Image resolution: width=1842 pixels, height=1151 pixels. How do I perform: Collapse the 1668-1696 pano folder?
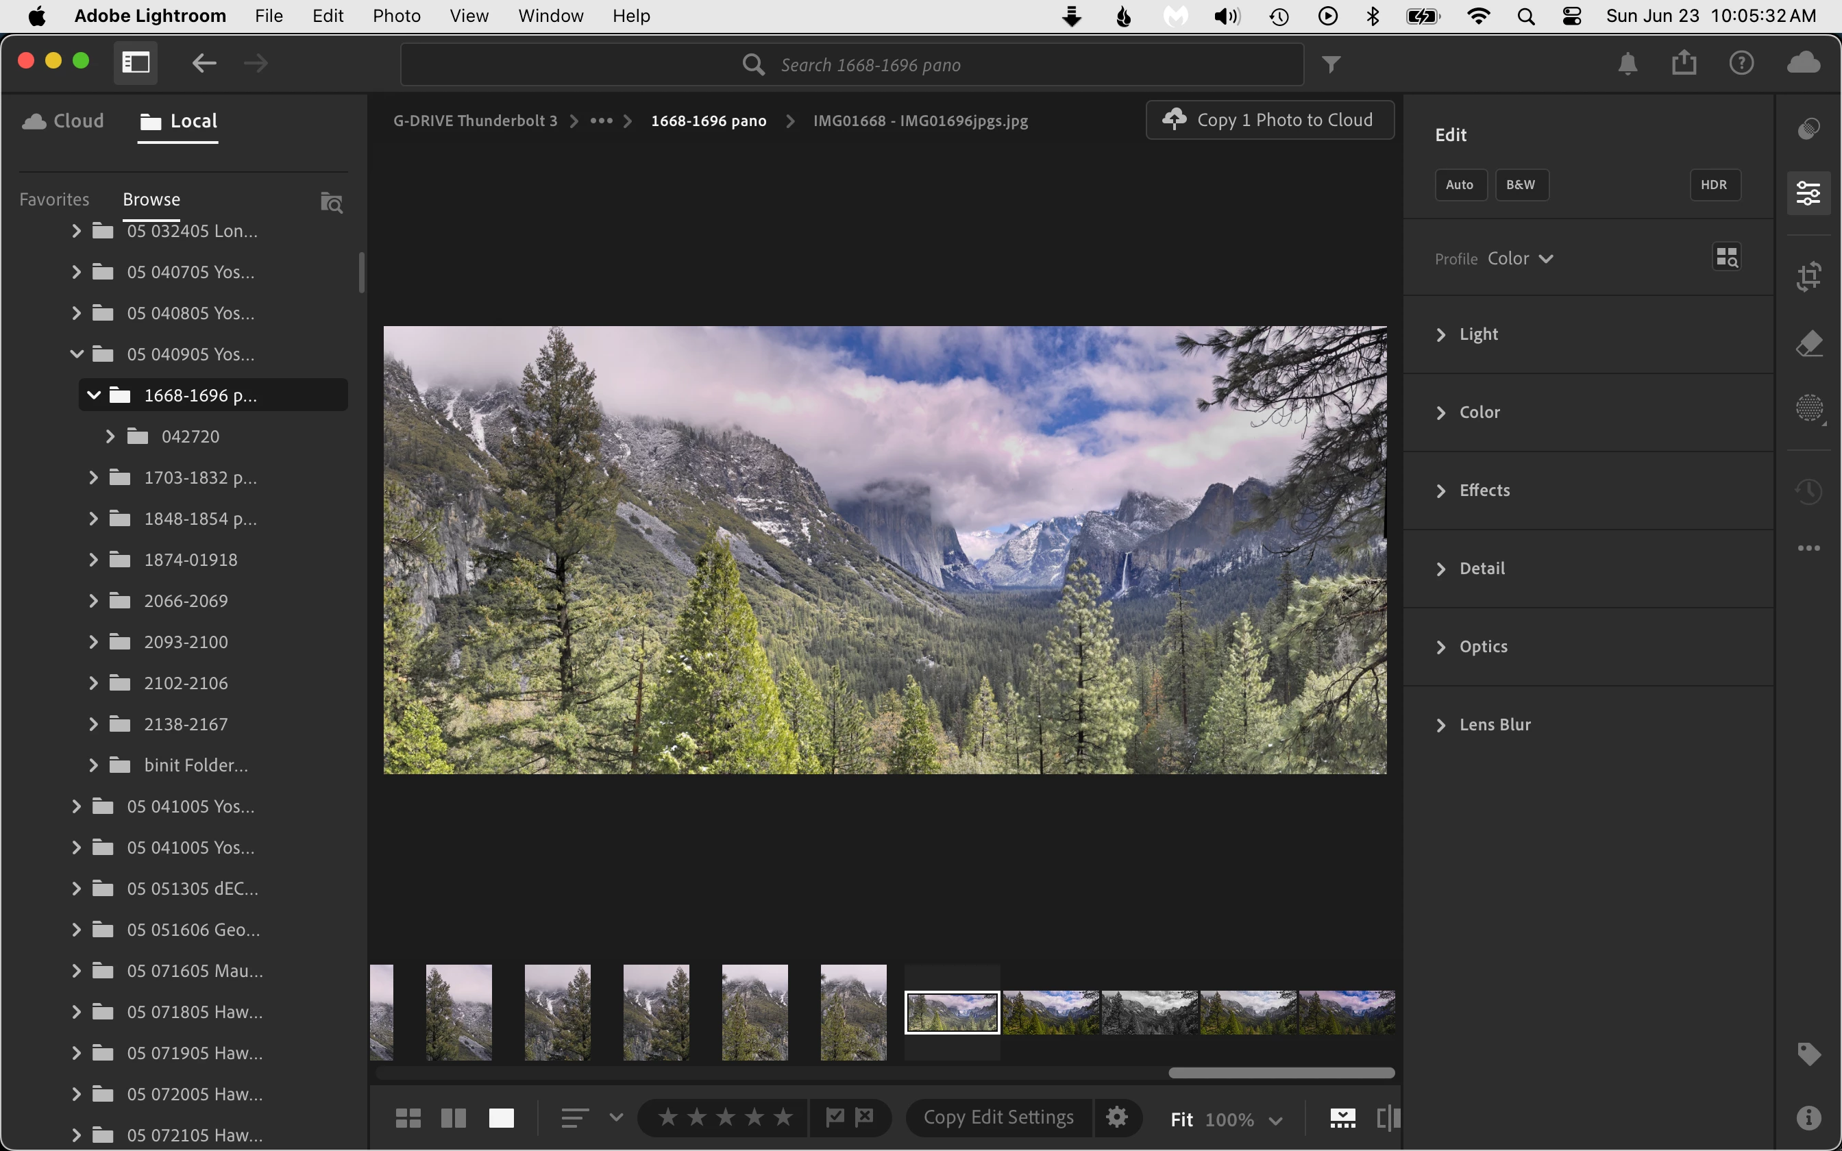[x=94, y=395]
